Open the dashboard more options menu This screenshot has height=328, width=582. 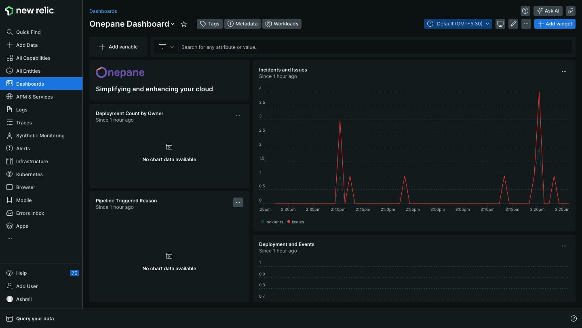tap(526, 24)
